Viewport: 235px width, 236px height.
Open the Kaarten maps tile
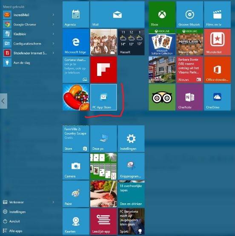tap(76, 222)
